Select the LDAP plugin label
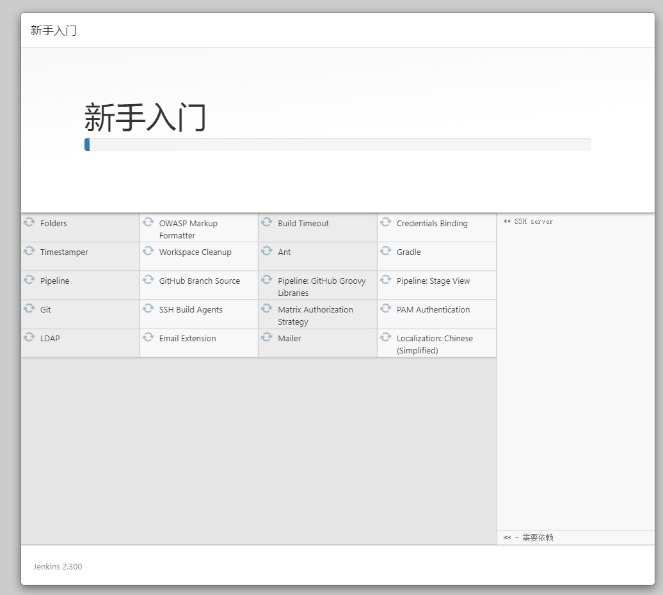The height and width of the screenshot is (595, 663). pos(50,338)
